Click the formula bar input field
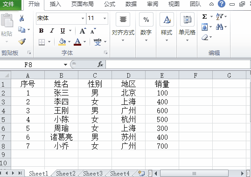Image resolution: width=251 pixels, height=177 pixels. tap(178, 65)
